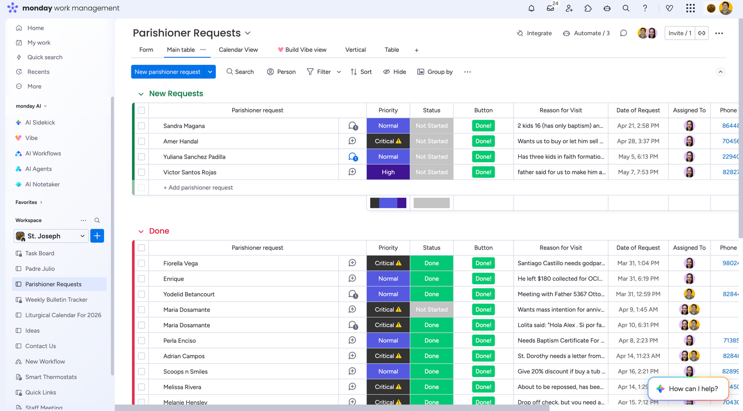
Task: Switch to Calendar View tab
Action: pyautogui.click(x=238, y=50)
